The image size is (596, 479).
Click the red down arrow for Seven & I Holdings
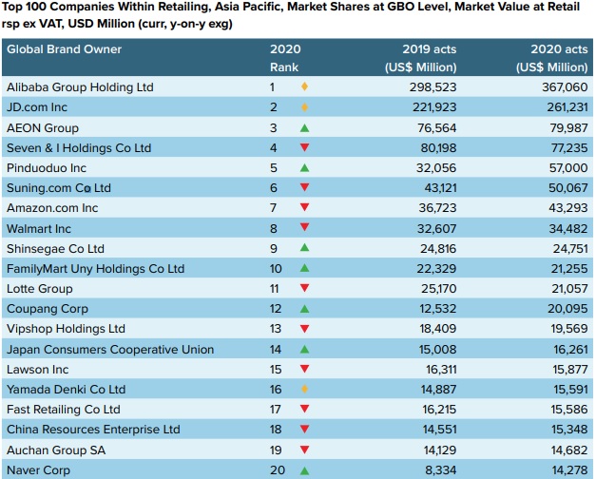click(304, 147)
